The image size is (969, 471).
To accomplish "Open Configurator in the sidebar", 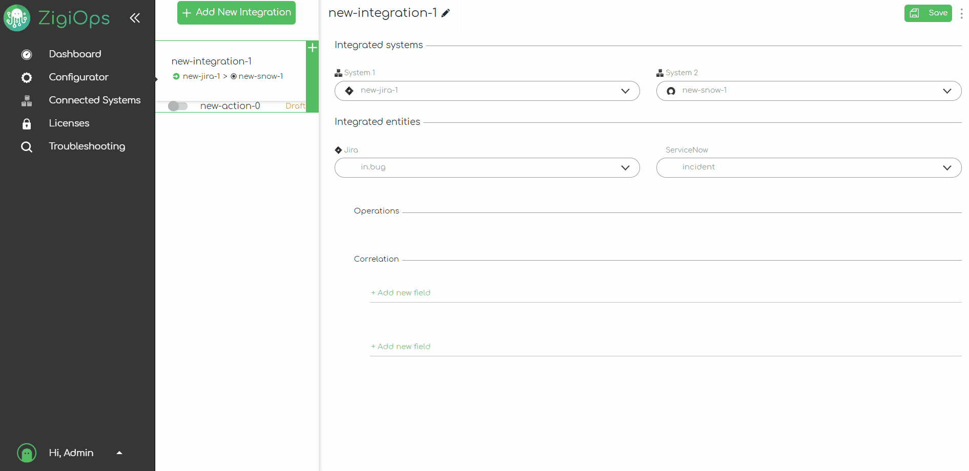I will tap(78, 77).
